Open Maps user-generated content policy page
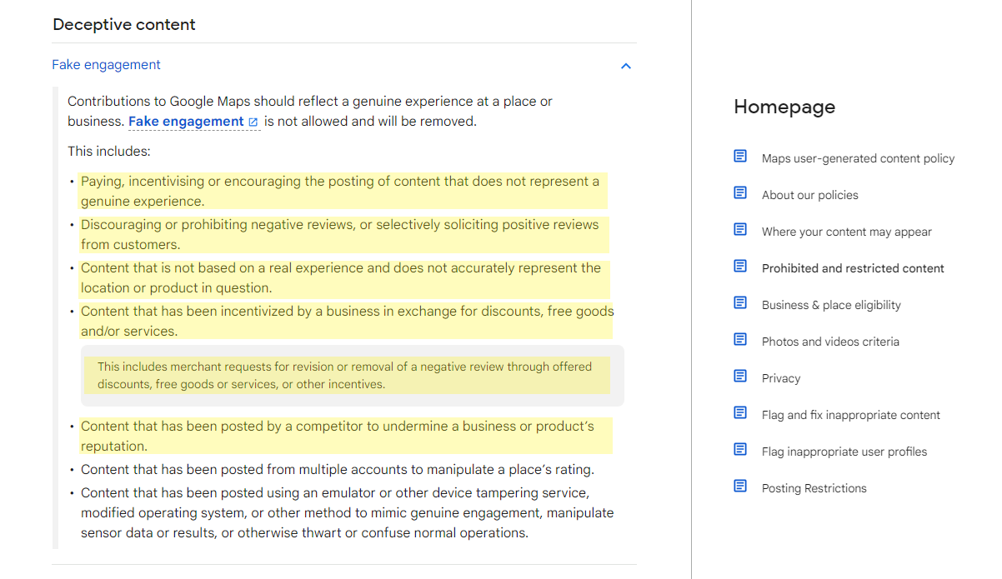The width and height of the screenshot is (1002, 579). [858, 158]
